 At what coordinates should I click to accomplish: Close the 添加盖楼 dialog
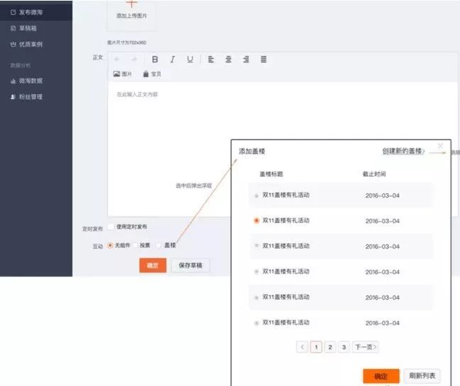[440, 146]
